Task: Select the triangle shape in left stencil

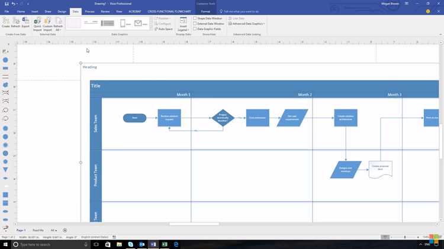Action: click(x=5, y=170)
